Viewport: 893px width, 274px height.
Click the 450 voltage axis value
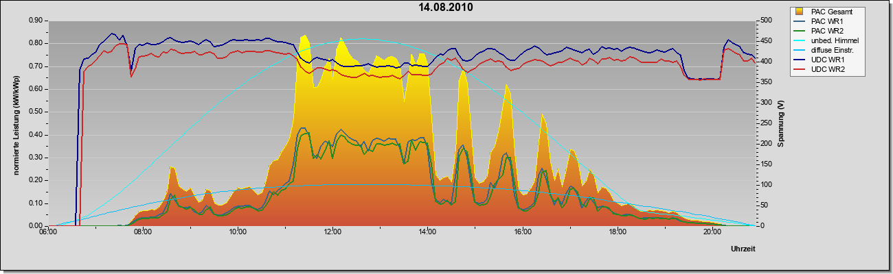coord(765,41)
